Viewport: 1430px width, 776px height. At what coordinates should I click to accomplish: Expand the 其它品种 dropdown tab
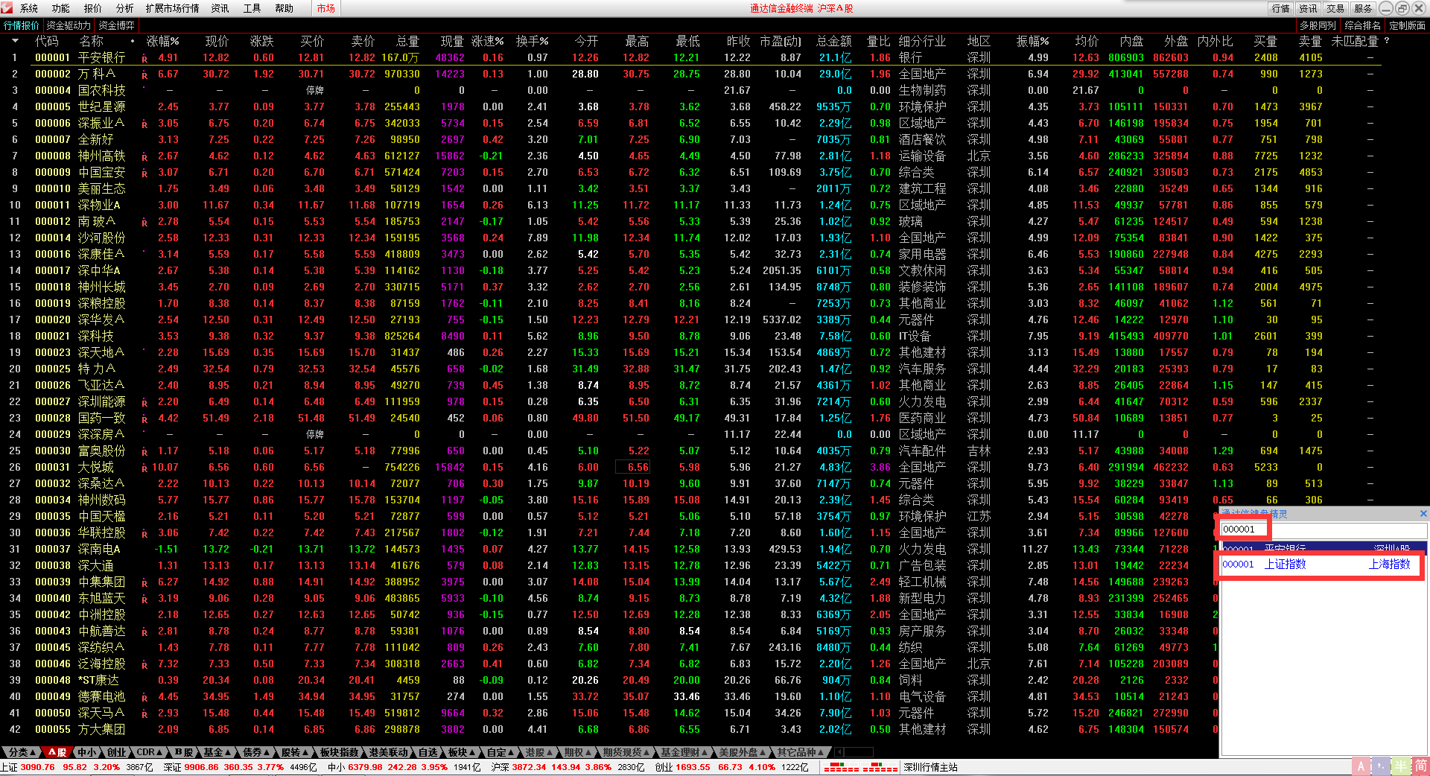coord(799,752)
